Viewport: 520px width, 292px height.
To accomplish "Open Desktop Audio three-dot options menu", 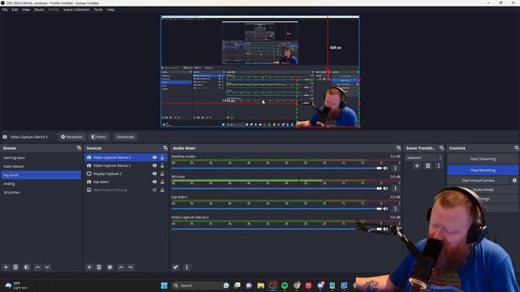I will pyautogui.click(x=395, y=168).
